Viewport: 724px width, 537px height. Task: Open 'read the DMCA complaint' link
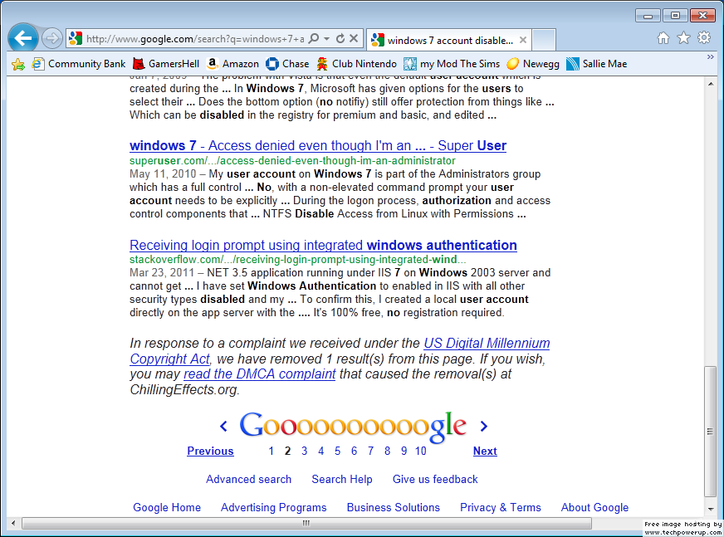260,373
